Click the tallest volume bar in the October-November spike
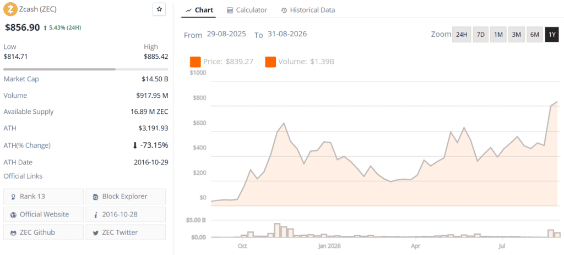The image size is (564, 255). tap(277, 230)
